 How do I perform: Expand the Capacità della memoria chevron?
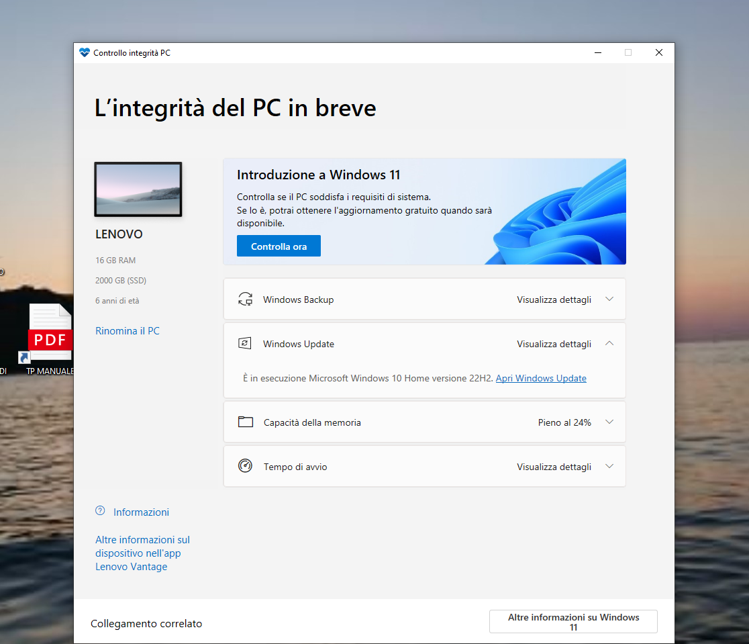pyautogui.click(x=609, y=422)
